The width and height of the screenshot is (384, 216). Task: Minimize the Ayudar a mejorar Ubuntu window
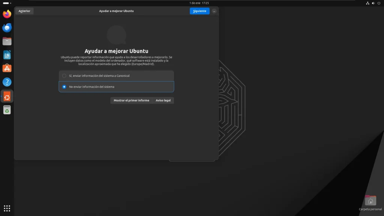214,11
